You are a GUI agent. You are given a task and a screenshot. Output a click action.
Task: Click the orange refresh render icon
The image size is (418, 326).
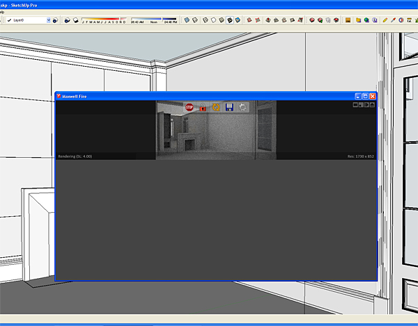[216, 107]
